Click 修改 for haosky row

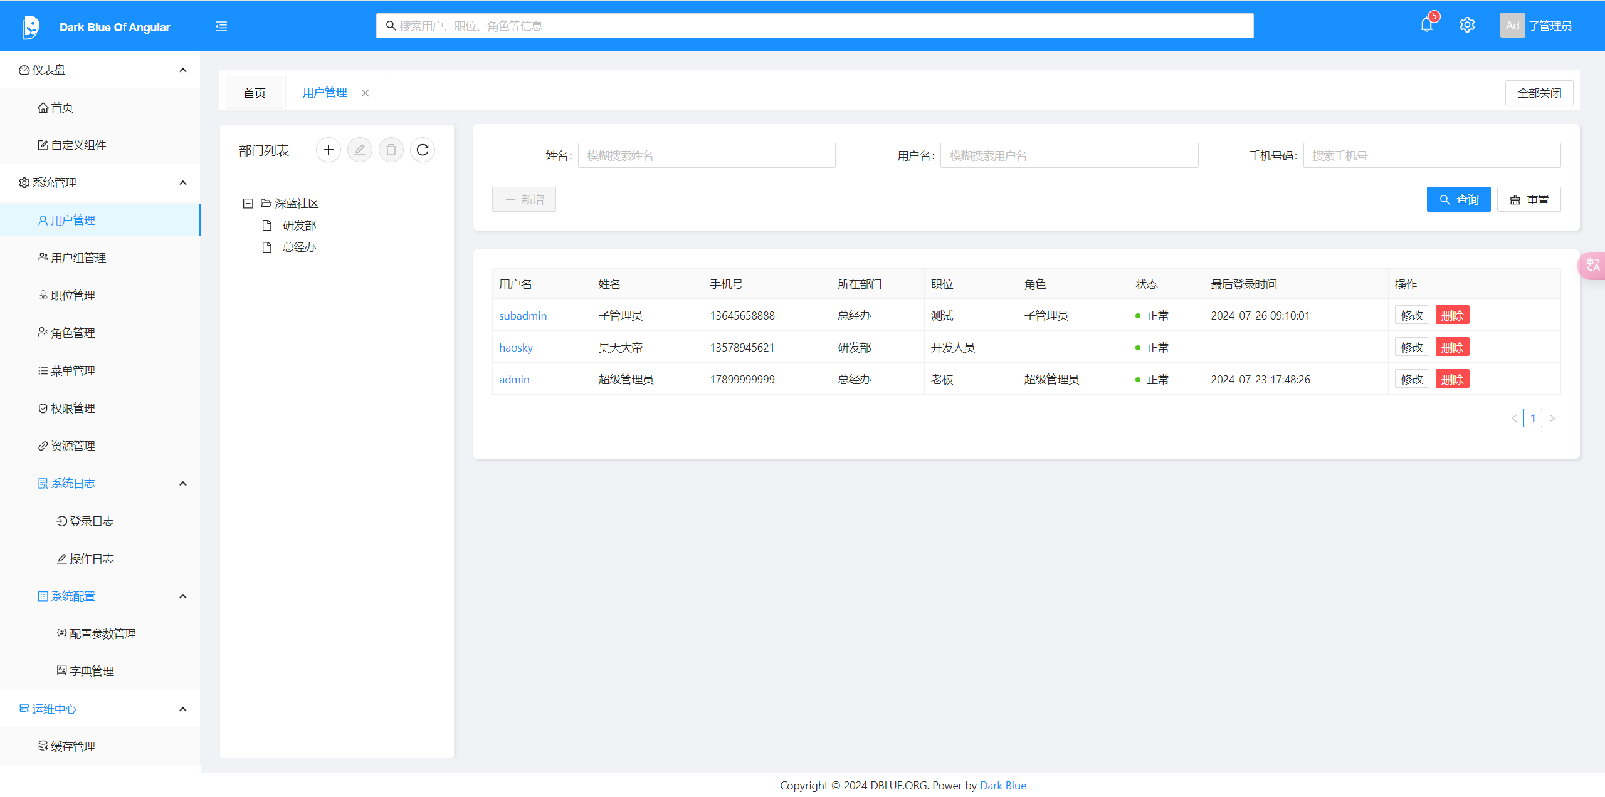(x=1412, y=347)
